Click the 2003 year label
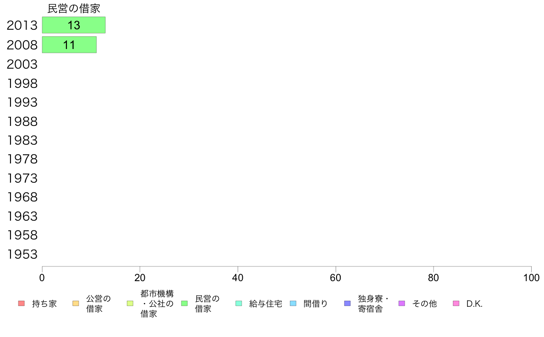This screenshot has width=544, height=337. tap(22, 64)
